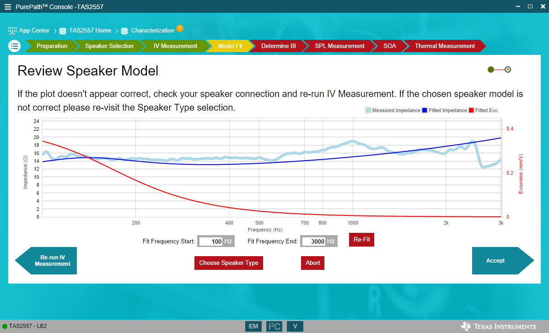
Task: Minimize the PurePath Console window
Action: 518,6
